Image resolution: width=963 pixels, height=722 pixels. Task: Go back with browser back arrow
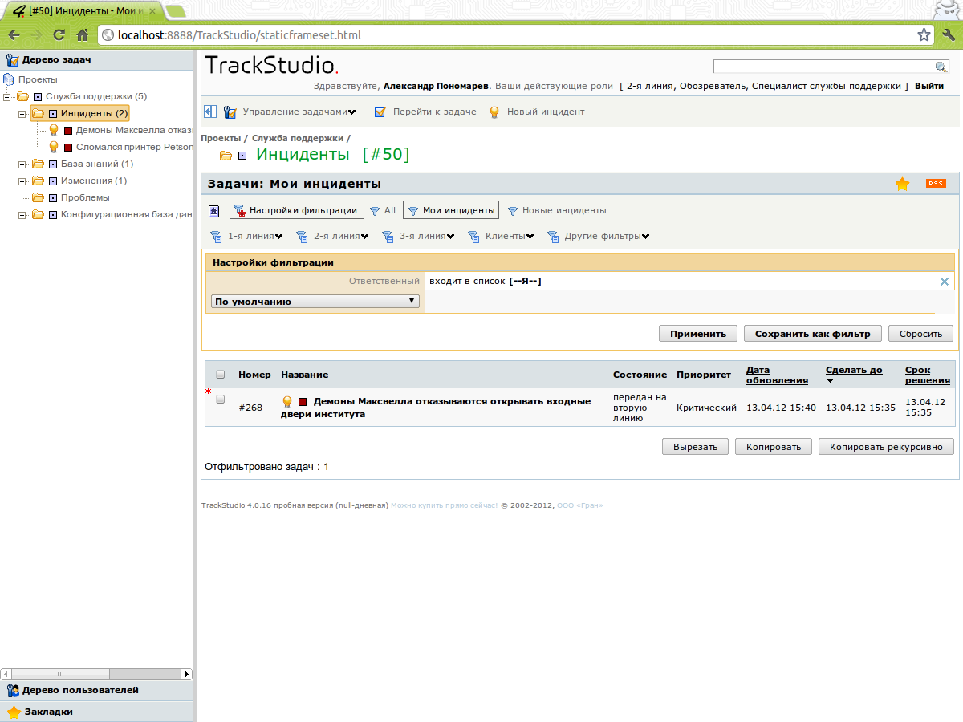[14, 34]
